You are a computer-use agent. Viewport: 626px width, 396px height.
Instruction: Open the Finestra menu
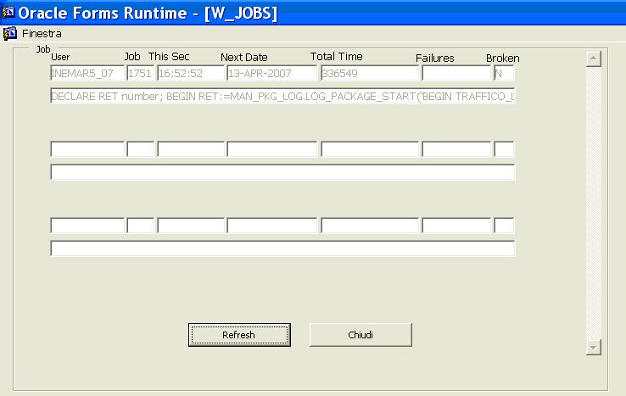[42, 34]
